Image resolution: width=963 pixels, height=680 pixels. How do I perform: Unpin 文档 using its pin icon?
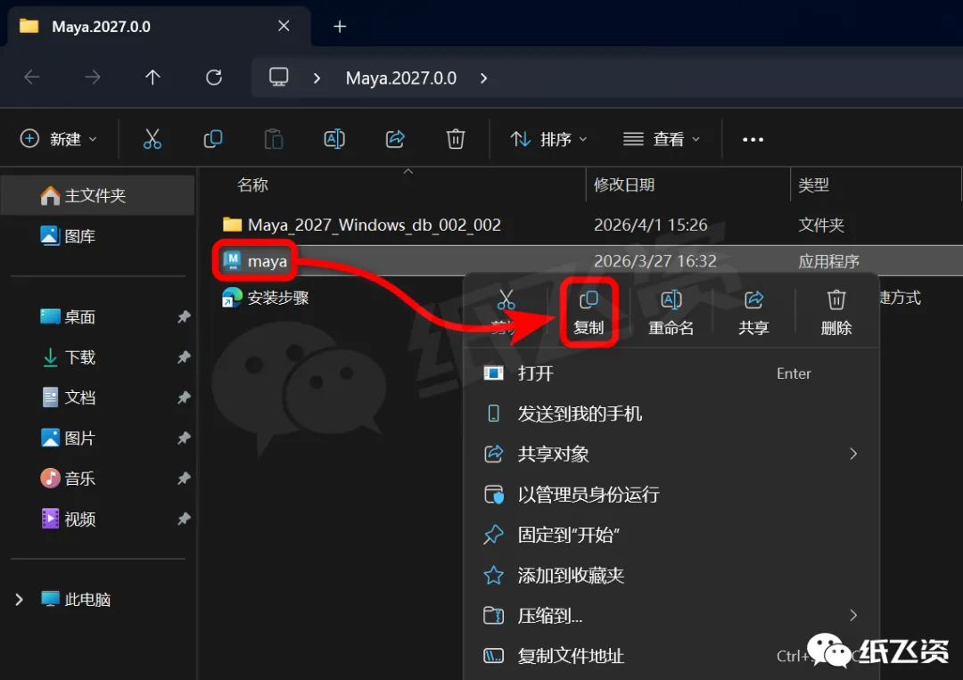184,397
